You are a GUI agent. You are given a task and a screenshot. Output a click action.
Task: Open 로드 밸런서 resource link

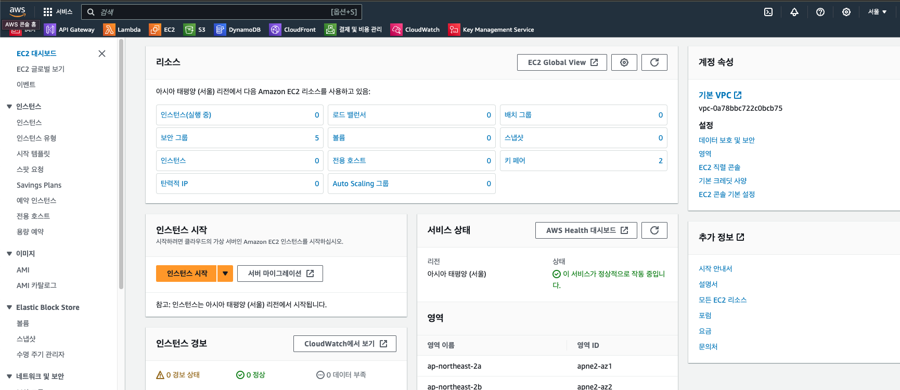coord(349,115)
